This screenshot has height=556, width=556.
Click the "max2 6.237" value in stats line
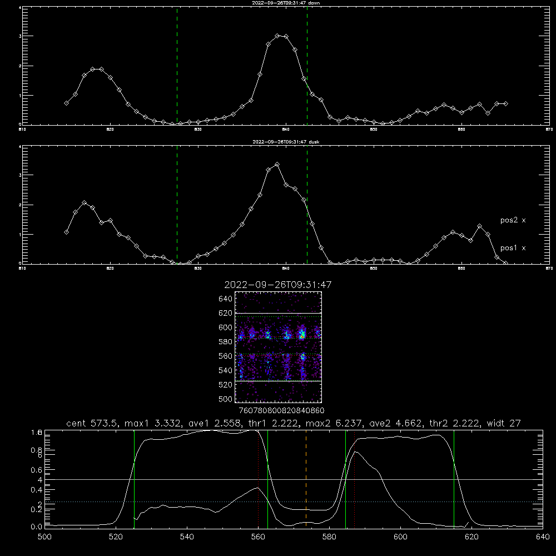(x=333, y=423)
